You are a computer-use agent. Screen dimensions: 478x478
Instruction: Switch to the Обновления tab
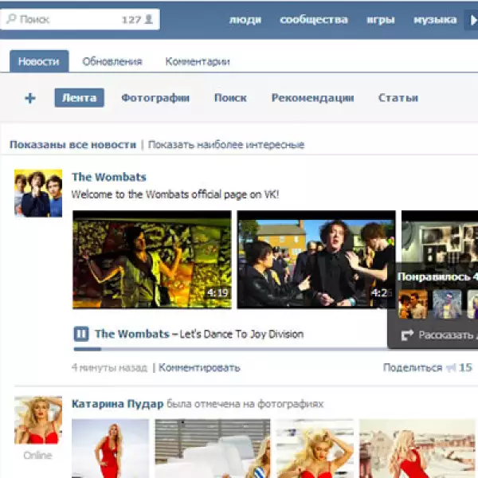click(112, 61)
